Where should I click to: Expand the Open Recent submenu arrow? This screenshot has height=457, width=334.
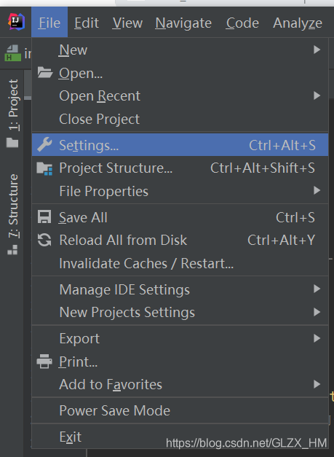(317, 95)
